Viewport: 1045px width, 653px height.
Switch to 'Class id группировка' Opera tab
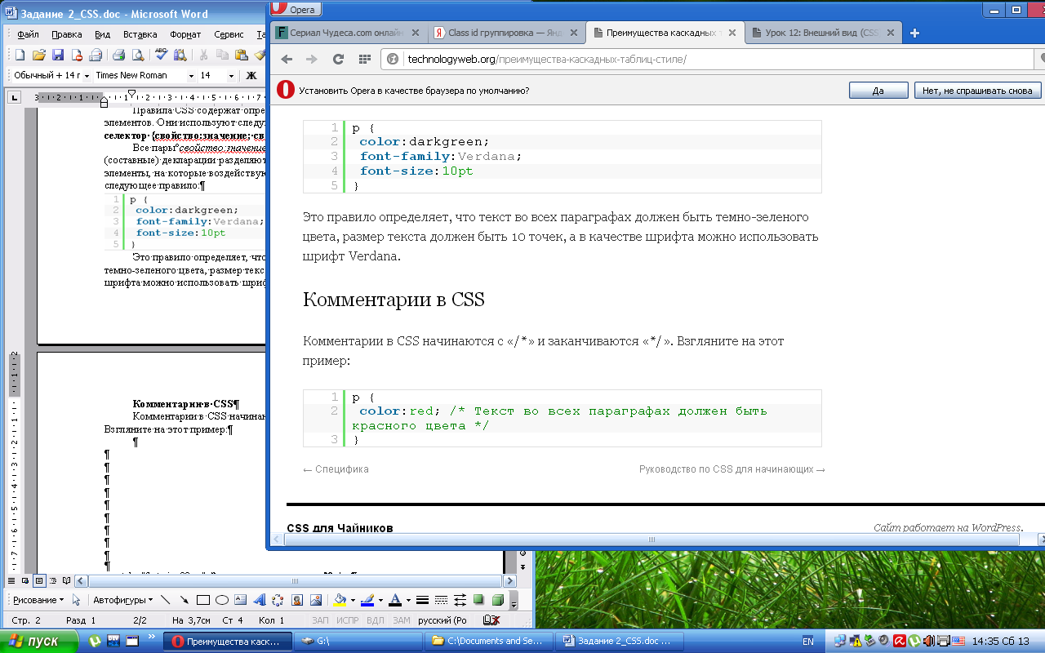coord(507,33)
